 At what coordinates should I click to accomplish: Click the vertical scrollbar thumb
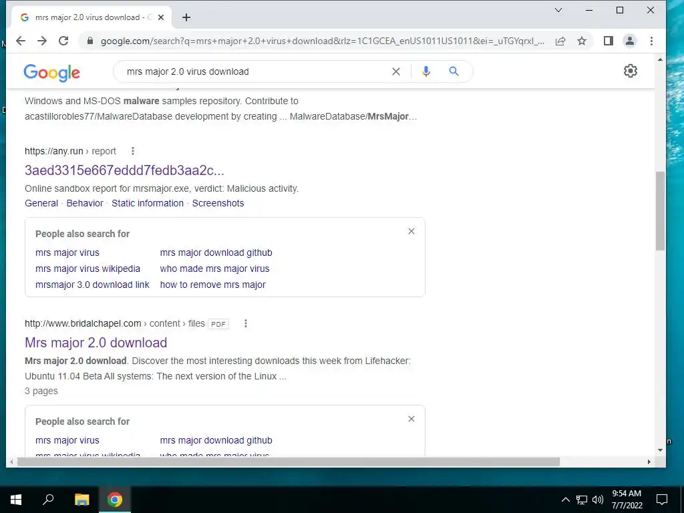pos(660,211)
